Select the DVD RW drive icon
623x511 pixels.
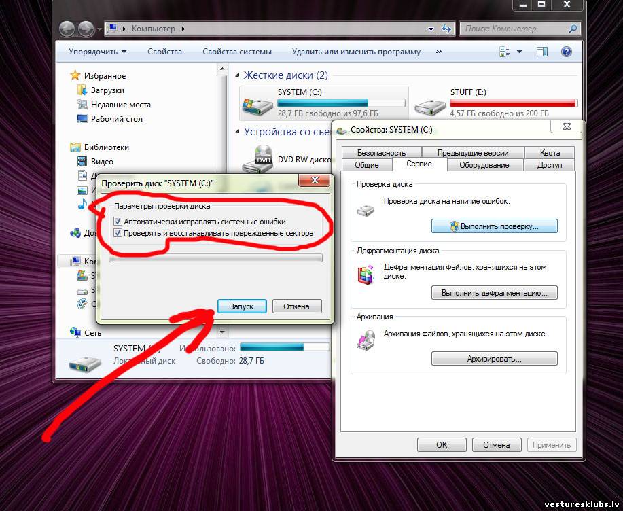click(x=261, y=158)
